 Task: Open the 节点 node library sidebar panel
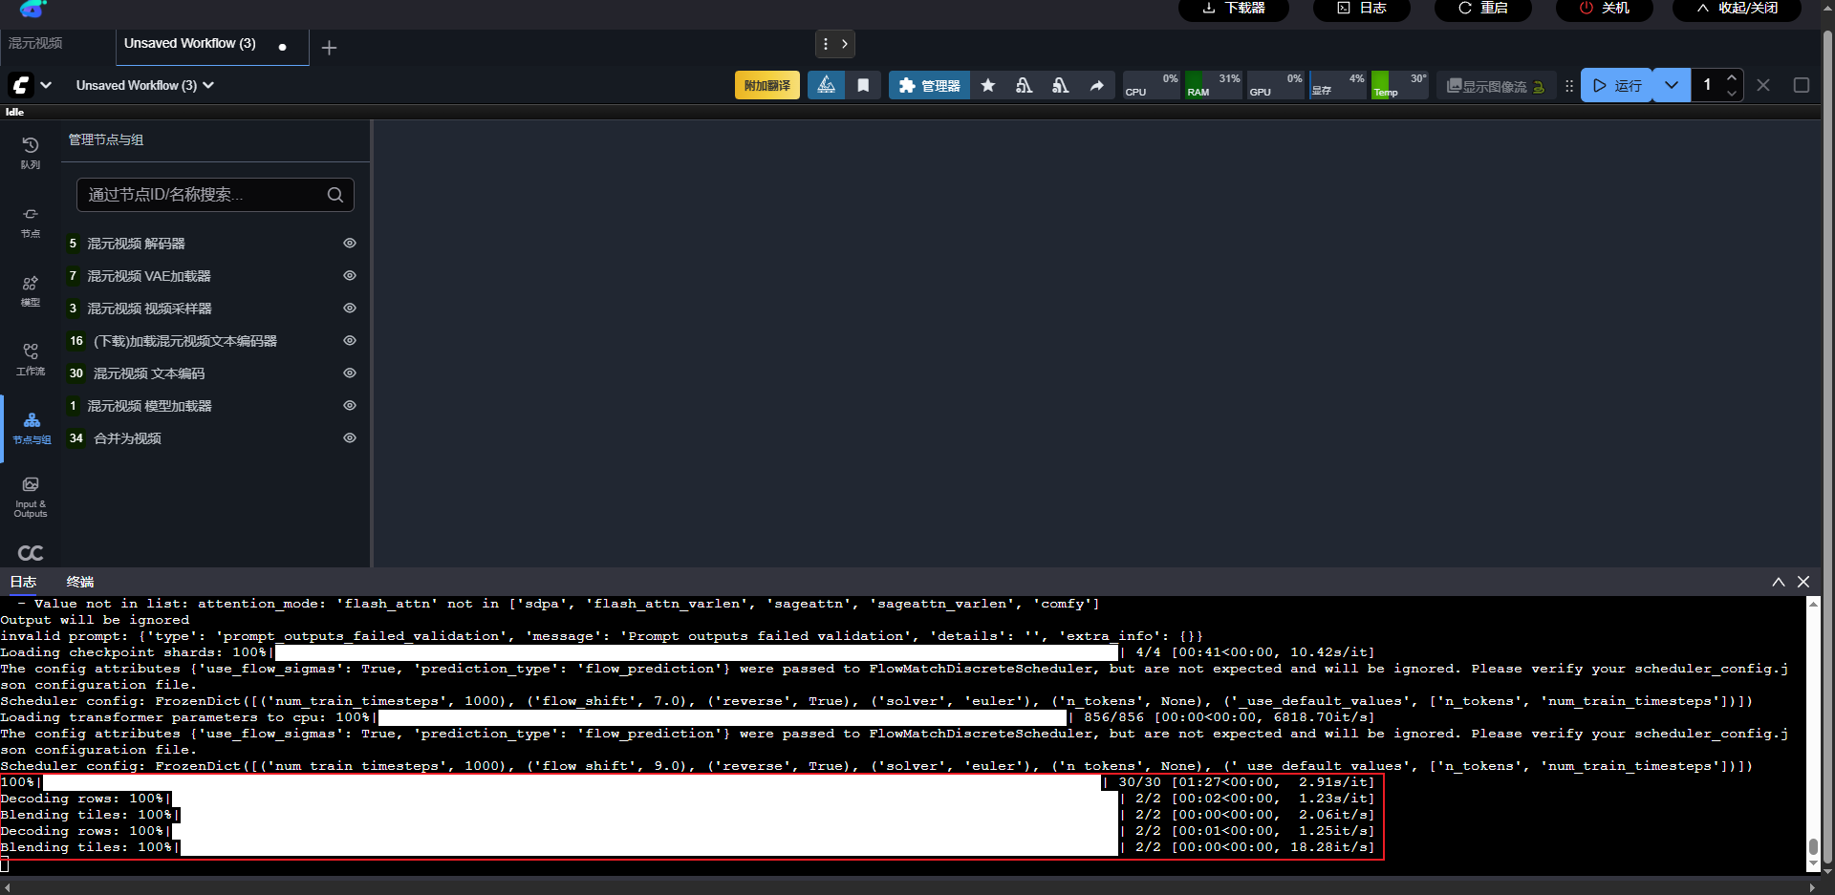(x=31, y=223)
